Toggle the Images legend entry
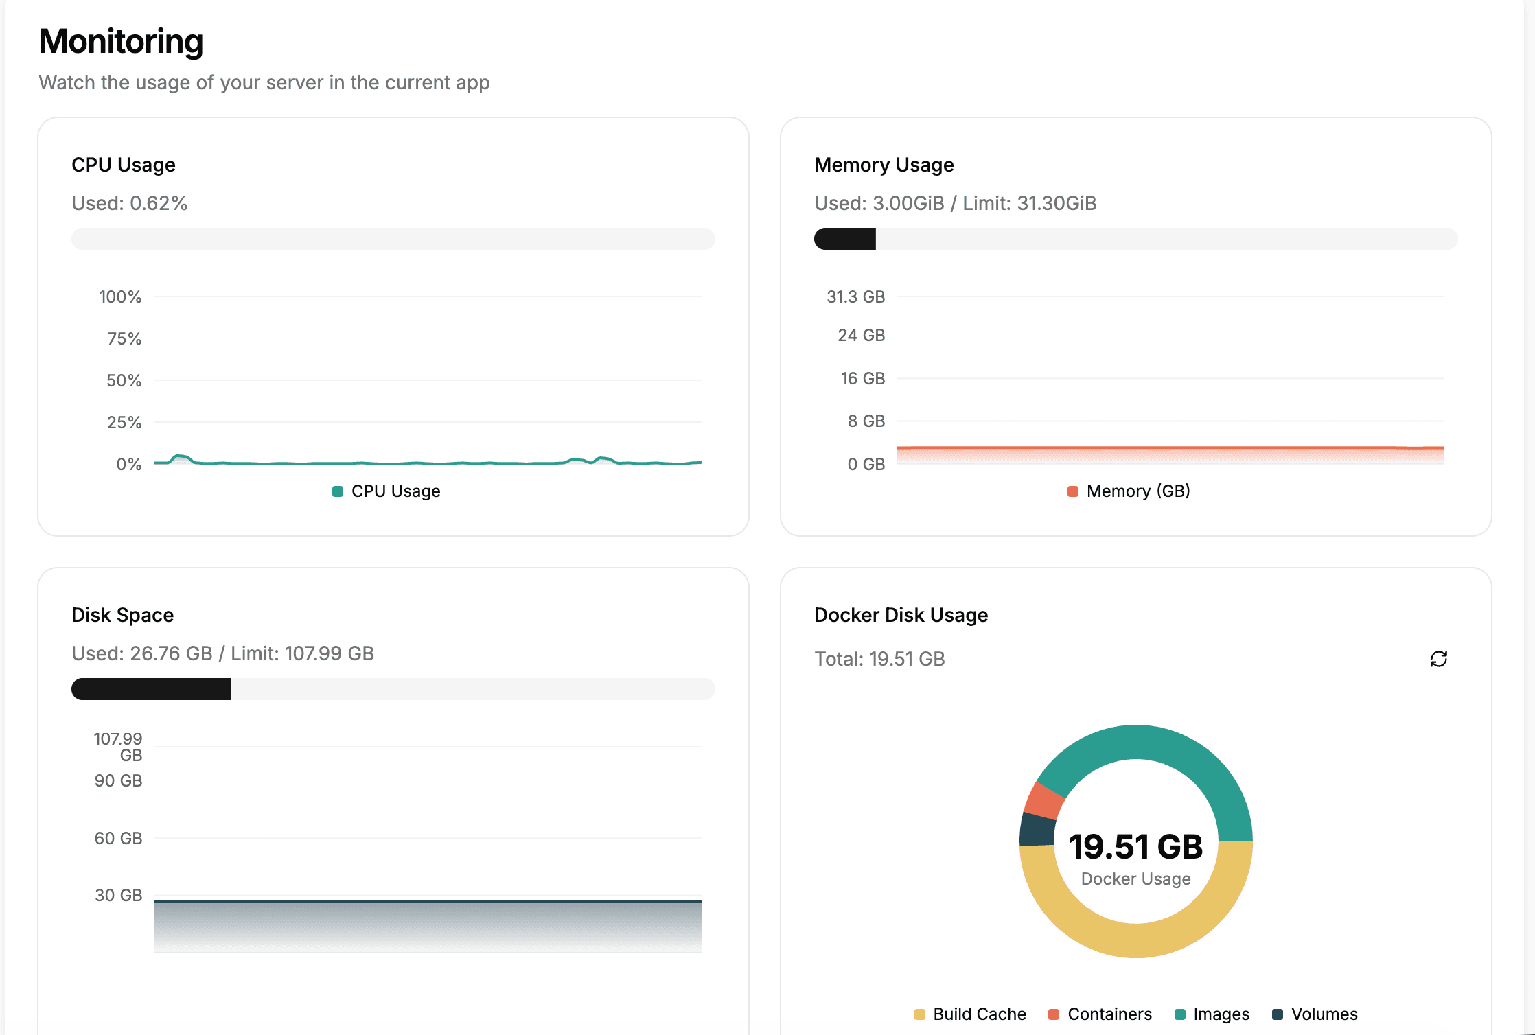 point(1212,1014)
